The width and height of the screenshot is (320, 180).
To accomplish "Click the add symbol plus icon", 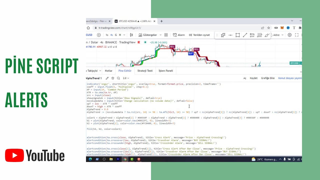I will [99, 35].
